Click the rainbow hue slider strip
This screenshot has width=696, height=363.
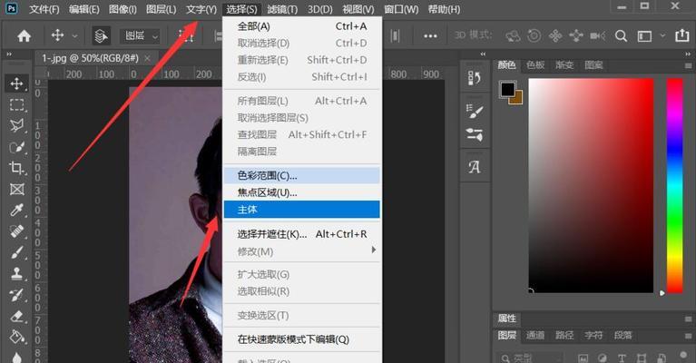675,185
